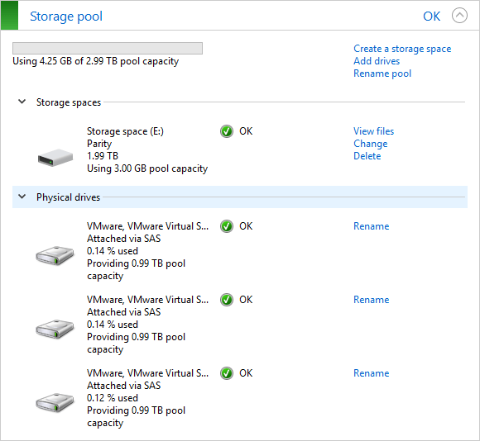Collapse the Storage spaces section chevron
The width and height of the screenshot is (480, 441).
(x=22, y=102)
